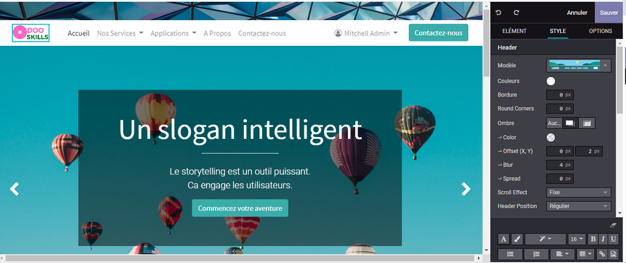This screenshot has width=626, height=263.
Task: Toggle the unordered bullet list
Action: (510, 254)
